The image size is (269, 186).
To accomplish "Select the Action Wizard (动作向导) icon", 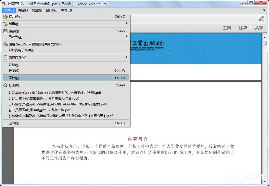I will tap(5, 57).
